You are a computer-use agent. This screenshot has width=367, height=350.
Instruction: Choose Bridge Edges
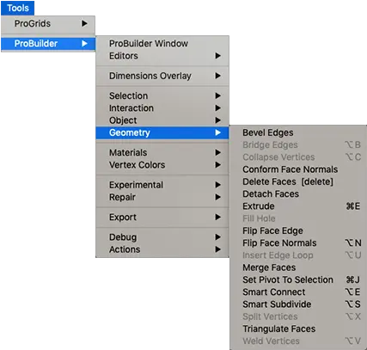[x=298, y=145]
